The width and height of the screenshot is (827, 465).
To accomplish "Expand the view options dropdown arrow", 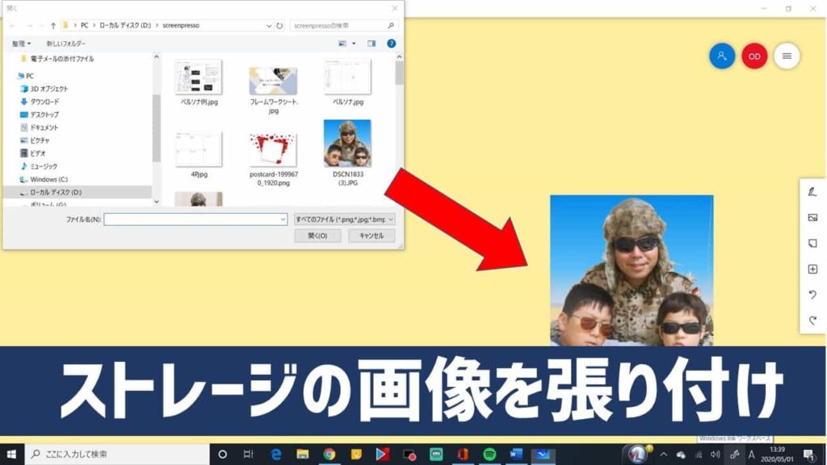I will 354,44.
